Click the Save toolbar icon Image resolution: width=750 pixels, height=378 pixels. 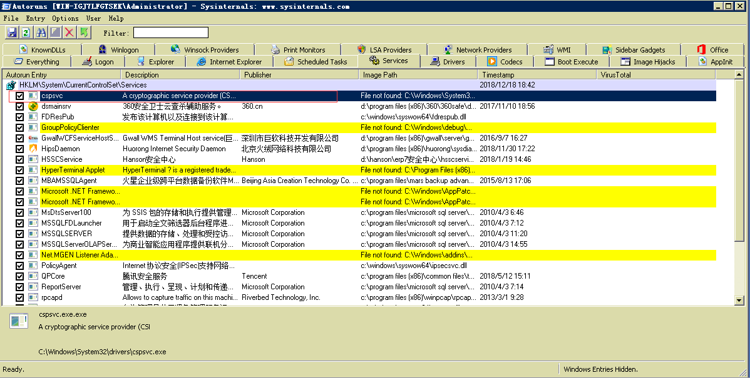12,32
